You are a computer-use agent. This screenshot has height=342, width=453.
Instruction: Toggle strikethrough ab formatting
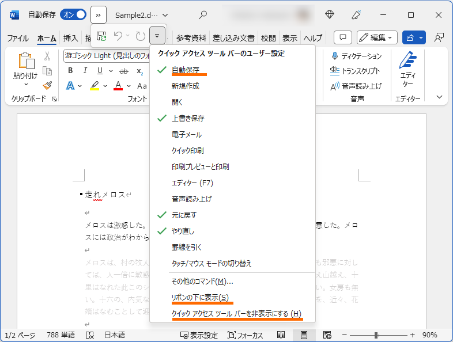(124, 71)
